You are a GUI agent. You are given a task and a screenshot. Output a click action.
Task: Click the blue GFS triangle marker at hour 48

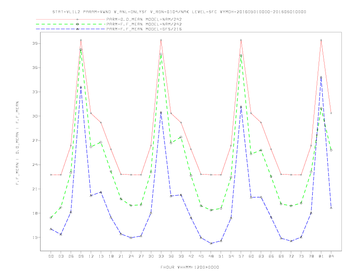click(211, 243)
